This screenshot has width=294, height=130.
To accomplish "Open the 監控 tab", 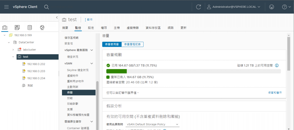I will pyautogui.click(x=78, y=28).
